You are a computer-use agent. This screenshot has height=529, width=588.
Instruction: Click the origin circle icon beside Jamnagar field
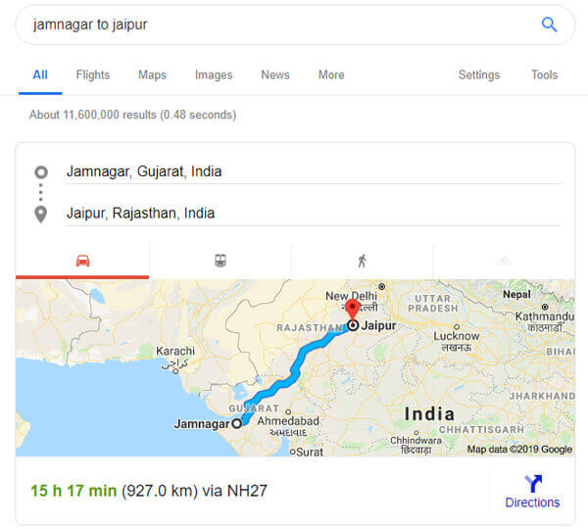(41, 172)
